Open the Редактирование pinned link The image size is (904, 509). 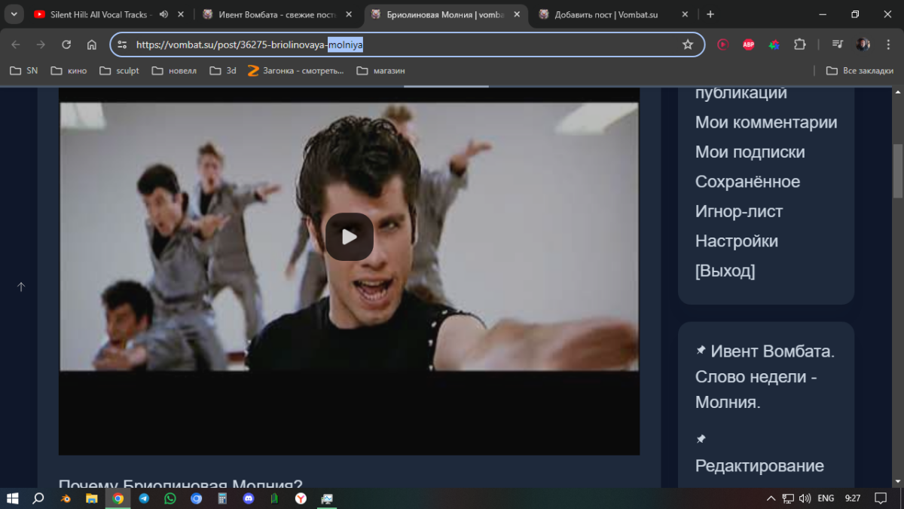click(759, 466)
